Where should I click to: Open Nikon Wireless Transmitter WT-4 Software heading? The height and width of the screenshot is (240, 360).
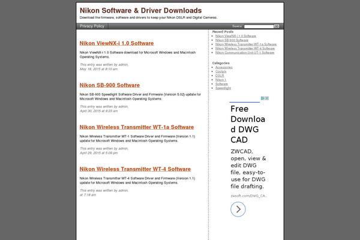(x=135, y=169)
